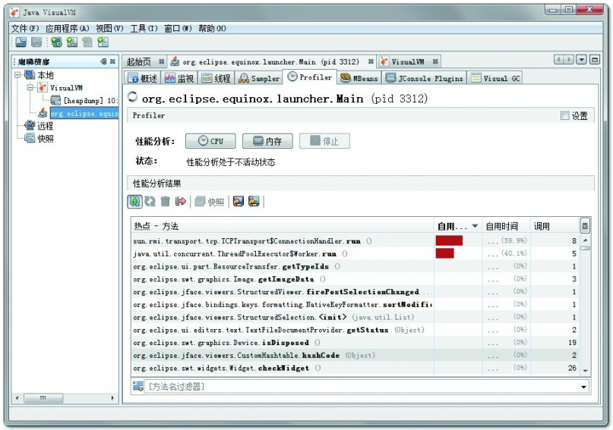613x430 pixels.
Task: Switch to the 起始页 tab
Action: [x=145, y=61]
